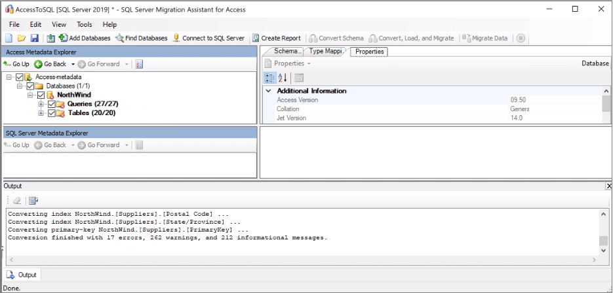Toggle the Queries (27/27) checkbox

click(52, 104)
